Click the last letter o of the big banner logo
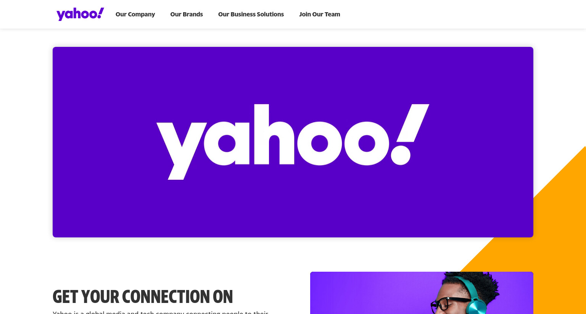Viewport: 586px width, 314px height. click(367, 143)
